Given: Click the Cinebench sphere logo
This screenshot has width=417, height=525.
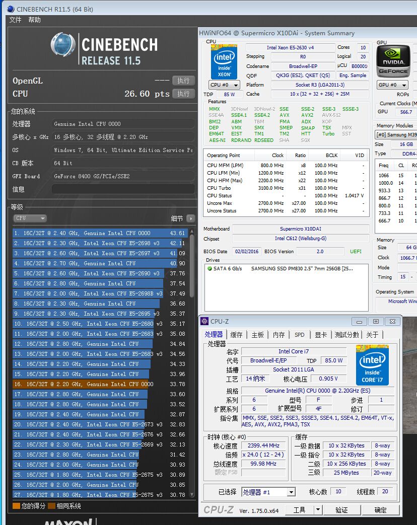Looking at the screenshot, I should (x=63, y=44).
